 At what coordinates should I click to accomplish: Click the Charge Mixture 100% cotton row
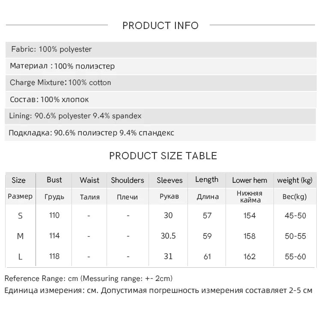coord(161,83)
